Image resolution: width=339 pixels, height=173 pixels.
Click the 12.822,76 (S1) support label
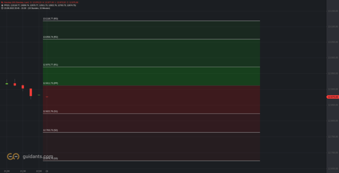[x=50, y=111]
